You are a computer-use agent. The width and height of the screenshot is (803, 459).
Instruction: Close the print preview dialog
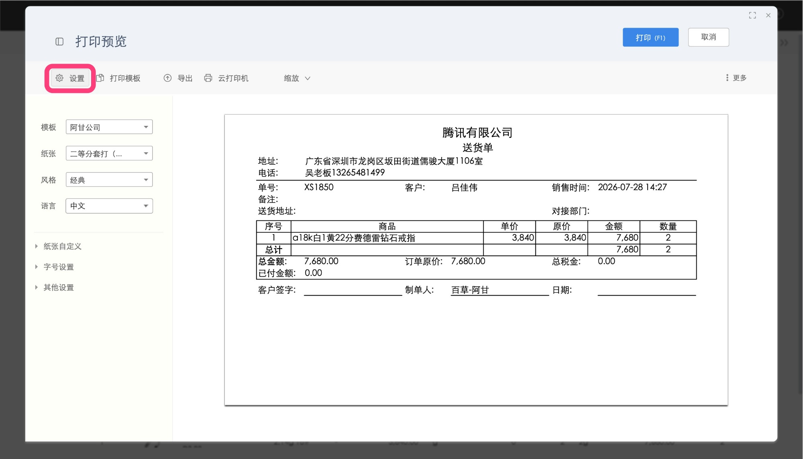tap(768, 15)
